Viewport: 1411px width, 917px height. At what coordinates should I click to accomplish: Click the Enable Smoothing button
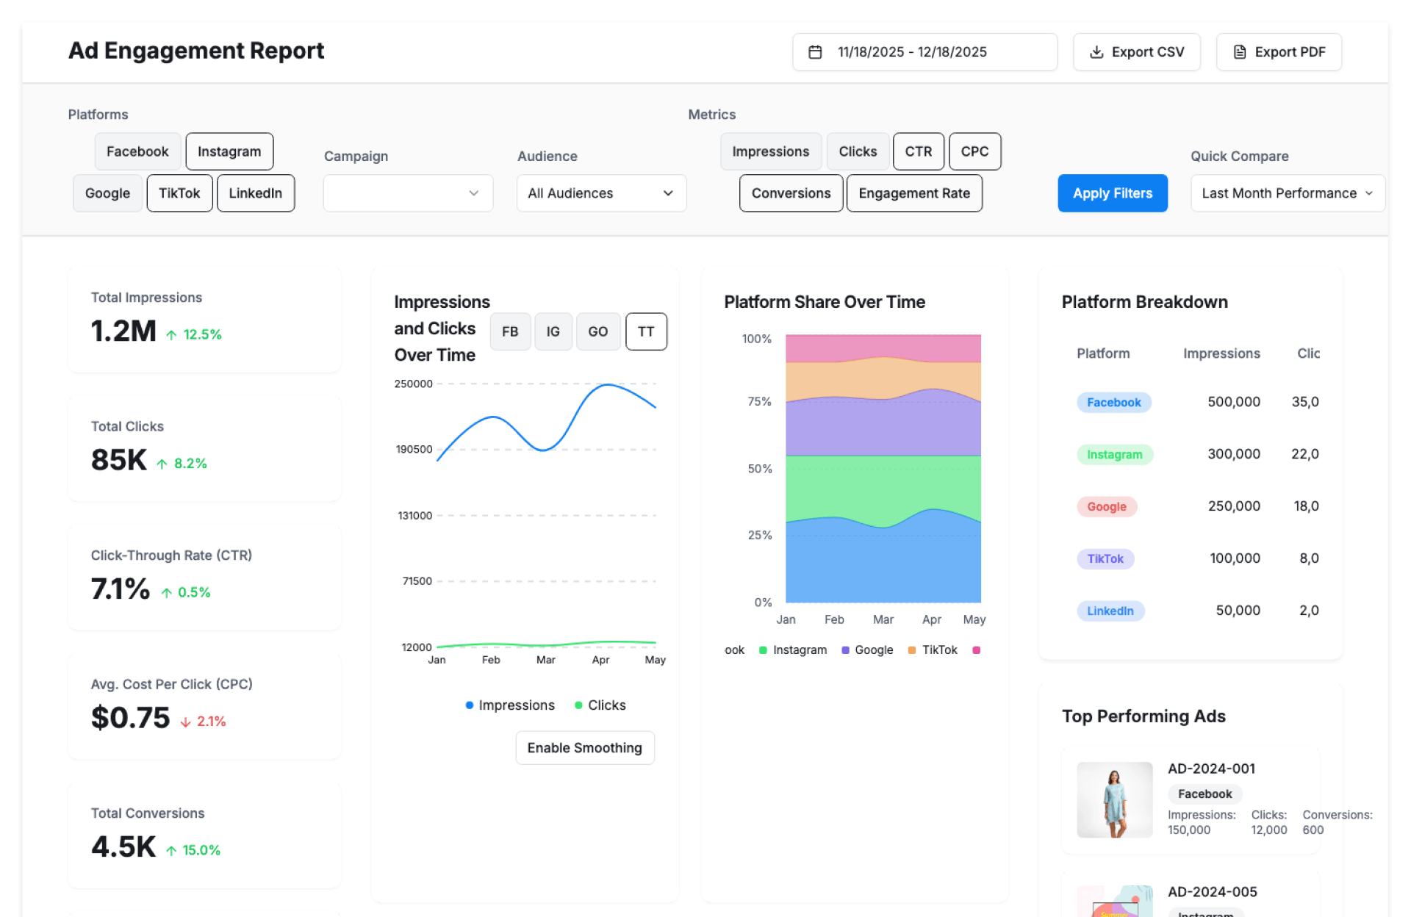pos(584,747)
